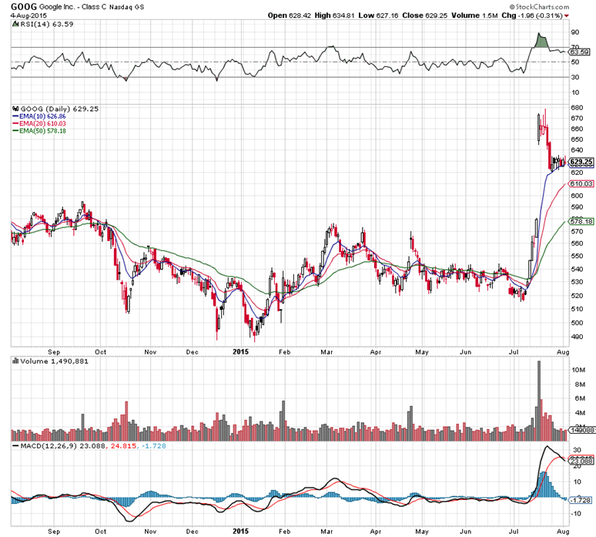
Task: Click the red 610.03 EMA price tag
Action: pos(579,184)
